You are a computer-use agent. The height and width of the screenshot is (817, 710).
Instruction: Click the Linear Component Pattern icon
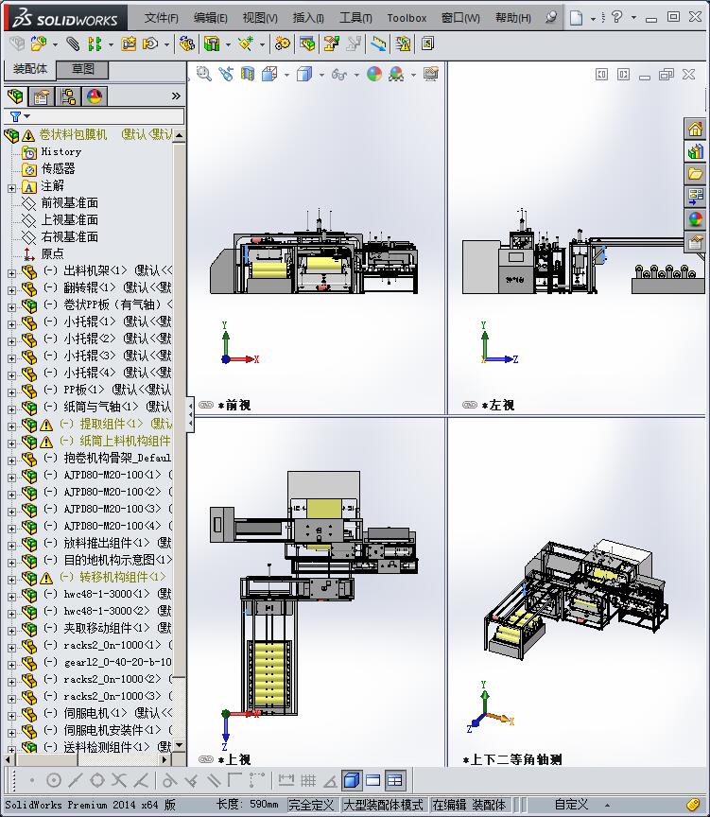(95, 43)
